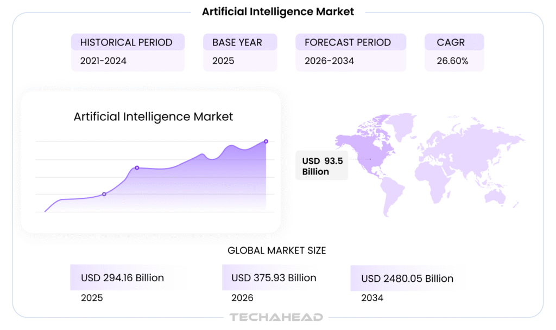Click the 2021-2024 historical period value

(x=103, y=61)
